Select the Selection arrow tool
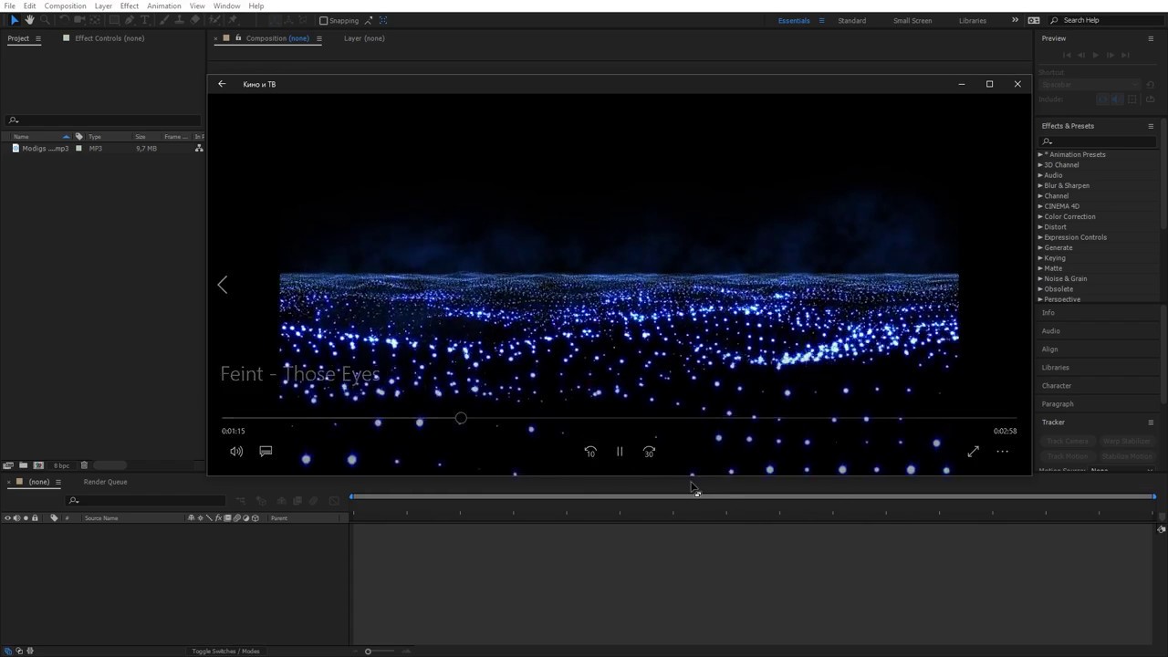 click(15, 20)
